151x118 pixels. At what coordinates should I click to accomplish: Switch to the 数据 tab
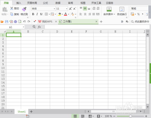[x=58, y=3]
